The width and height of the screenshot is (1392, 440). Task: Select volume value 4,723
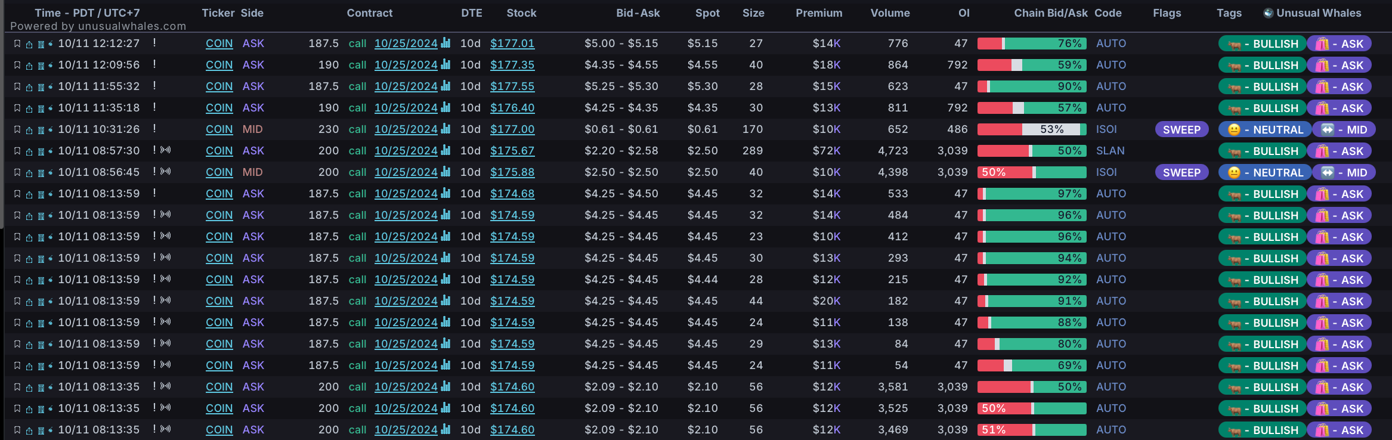point(893,151)
